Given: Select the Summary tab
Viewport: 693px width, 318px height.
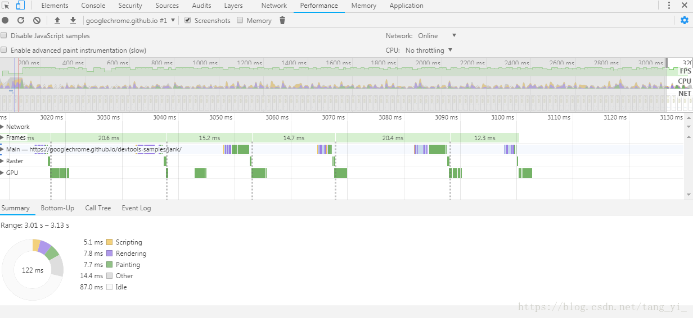Looking at the screenshot, I should 15,208.
